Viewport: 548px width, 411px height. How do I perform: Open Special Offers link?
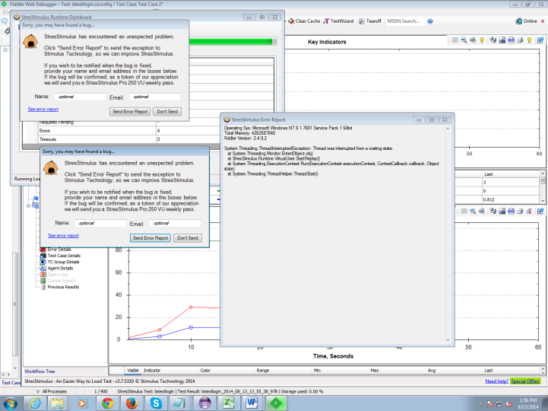(525, 381)
